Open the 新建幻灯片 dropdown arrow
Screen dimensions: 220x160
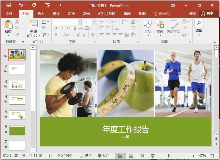tap(39, 35)
